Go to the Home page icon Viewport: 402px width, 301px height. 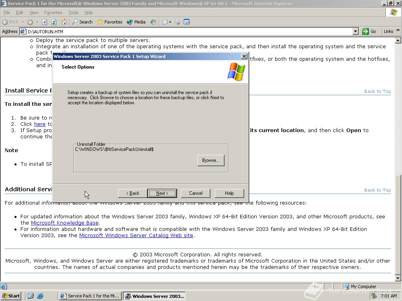click(64, 22)
